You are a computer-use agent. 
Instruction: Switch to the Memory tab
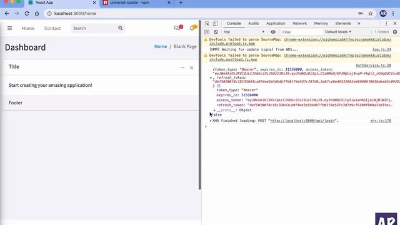point(321,24)
